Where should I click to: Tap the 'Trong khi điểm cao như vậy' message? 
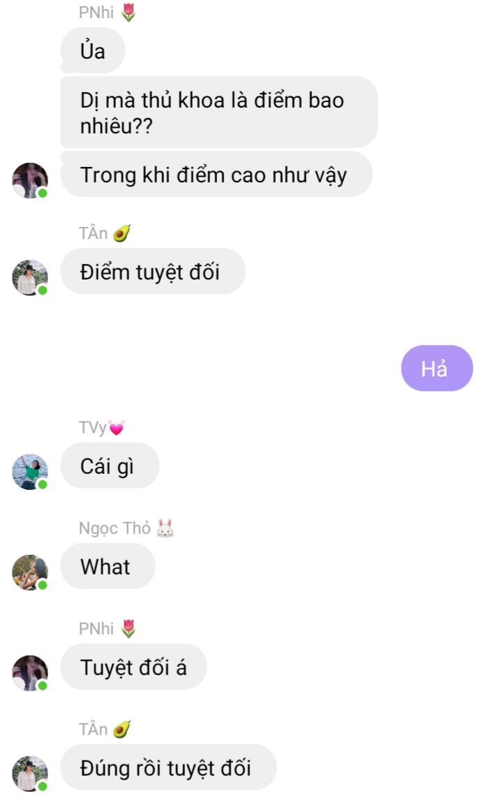(x=216, y=174)
